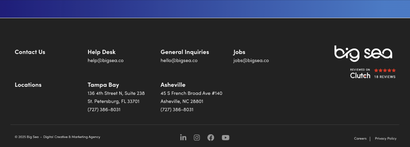Call the Tampa Bay phone number
The width and height of the screenshot is (410, 147).
(x=104, y=110)
